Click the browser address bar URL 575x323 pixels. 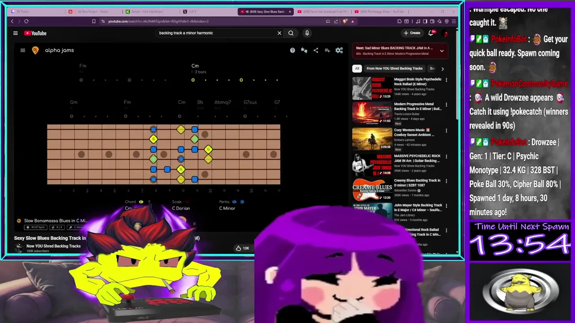click(158, 21)
